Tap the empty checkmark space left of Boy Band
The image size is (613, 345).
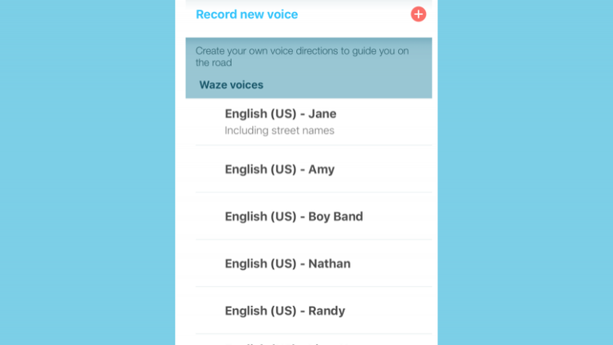pos(209,216)
